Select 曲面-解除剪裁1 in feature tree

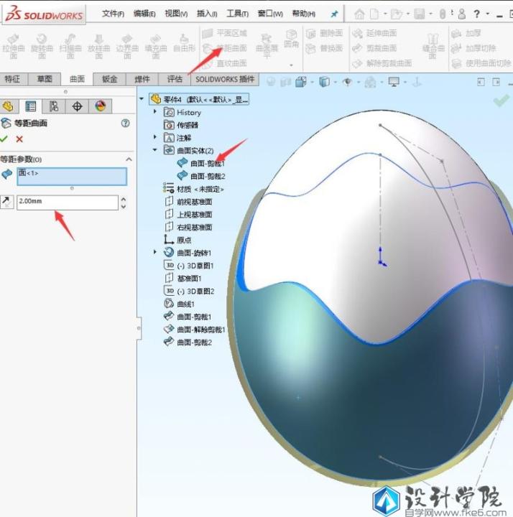[x=200, y=330]
